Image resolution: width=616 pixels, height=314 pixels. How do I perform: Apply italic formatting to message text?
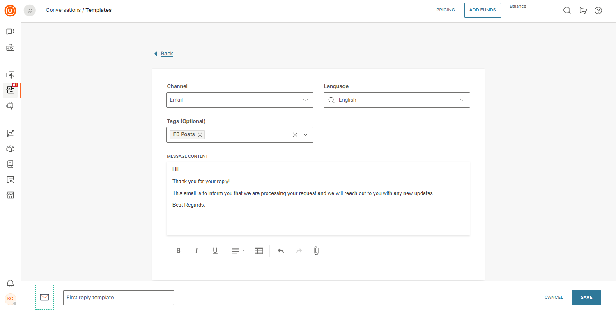pyautogui.click(x=196, y=251)
